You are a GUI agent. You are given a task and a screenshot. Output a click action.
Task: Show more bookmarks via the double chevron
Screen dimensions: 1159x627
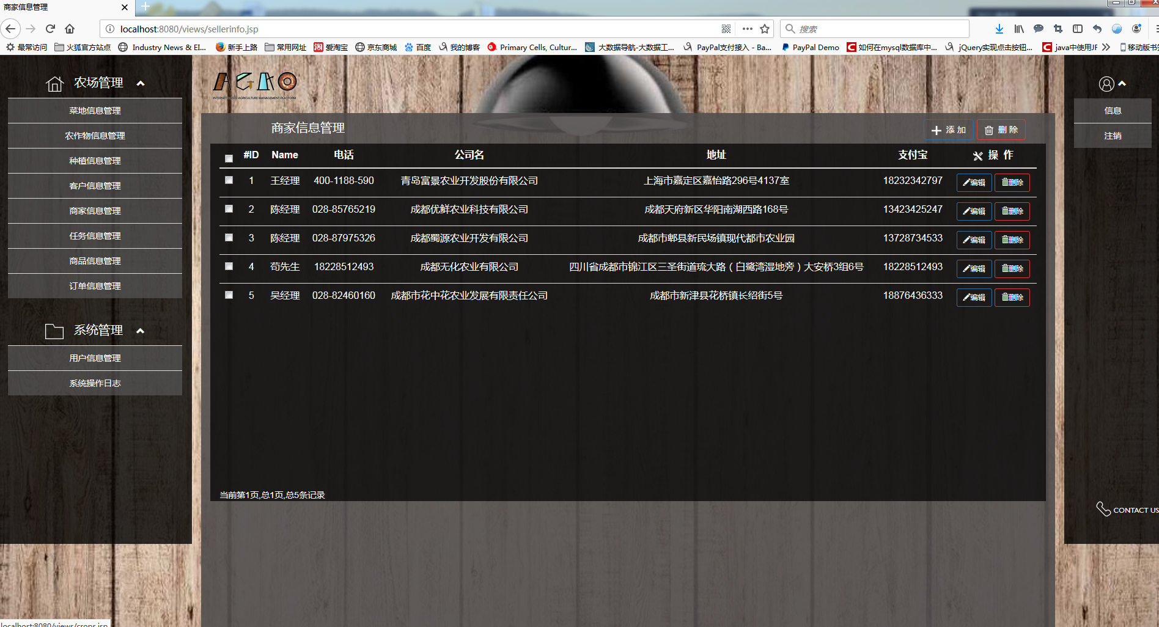click(1106, 47)
